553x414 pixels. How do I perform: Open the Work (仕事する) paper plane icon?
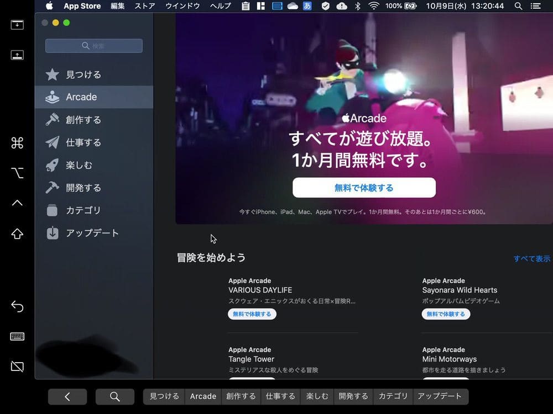pyautogui.click(x=52, y=142)
